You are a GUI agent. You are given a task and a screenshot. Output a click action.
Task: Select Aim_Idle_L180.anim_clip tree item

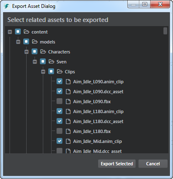98,111
